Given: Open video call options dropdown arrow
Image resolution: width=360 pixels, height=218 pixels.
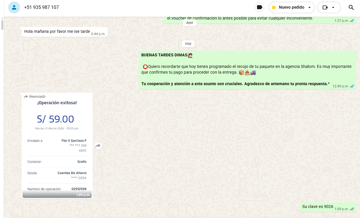Looking at the screenshot, I should tap(333, 7).
